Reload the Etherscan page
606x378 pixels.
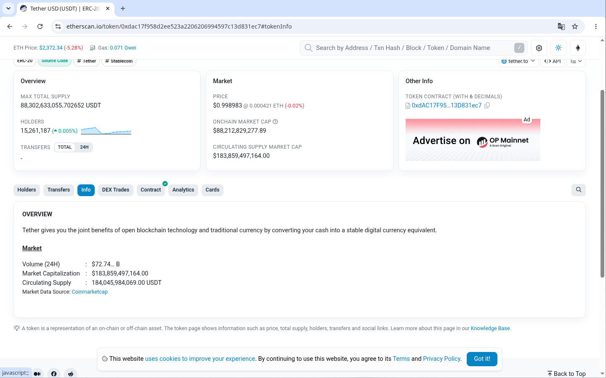click(40, 26)
